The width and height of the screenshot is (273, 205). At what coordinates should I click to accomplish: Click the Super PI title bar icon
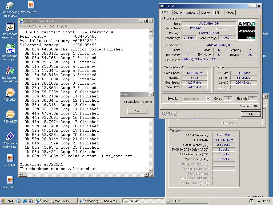(21, 21)
